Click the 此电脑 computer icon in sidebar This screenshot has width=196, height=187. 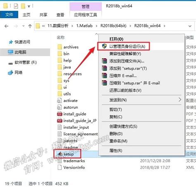coord(10,52)
